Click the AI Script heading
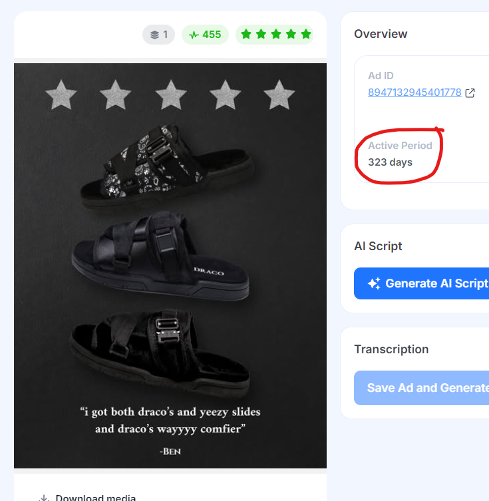This screenshot has width=489, height=501. tap(378, 246)
